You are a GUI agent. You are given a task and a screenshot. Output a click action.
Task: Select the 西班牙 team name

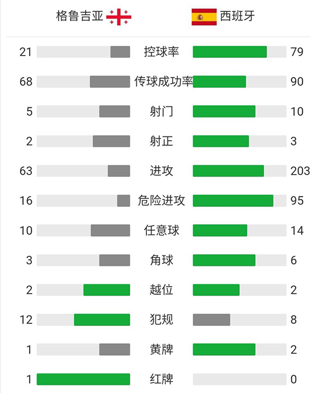click(238, 16)
